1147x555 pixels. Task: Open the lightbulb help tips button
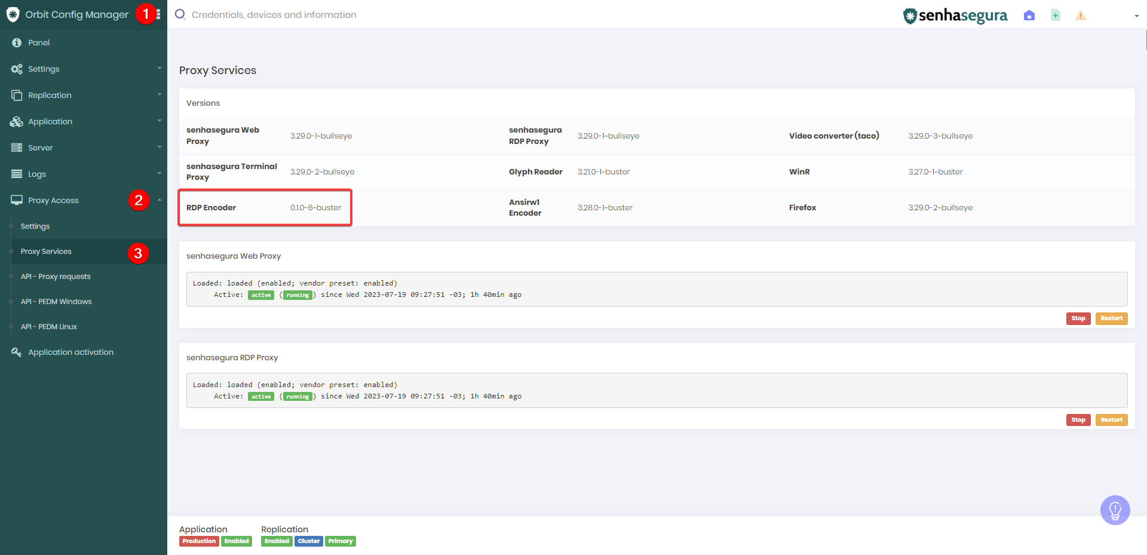point(1115,510)
